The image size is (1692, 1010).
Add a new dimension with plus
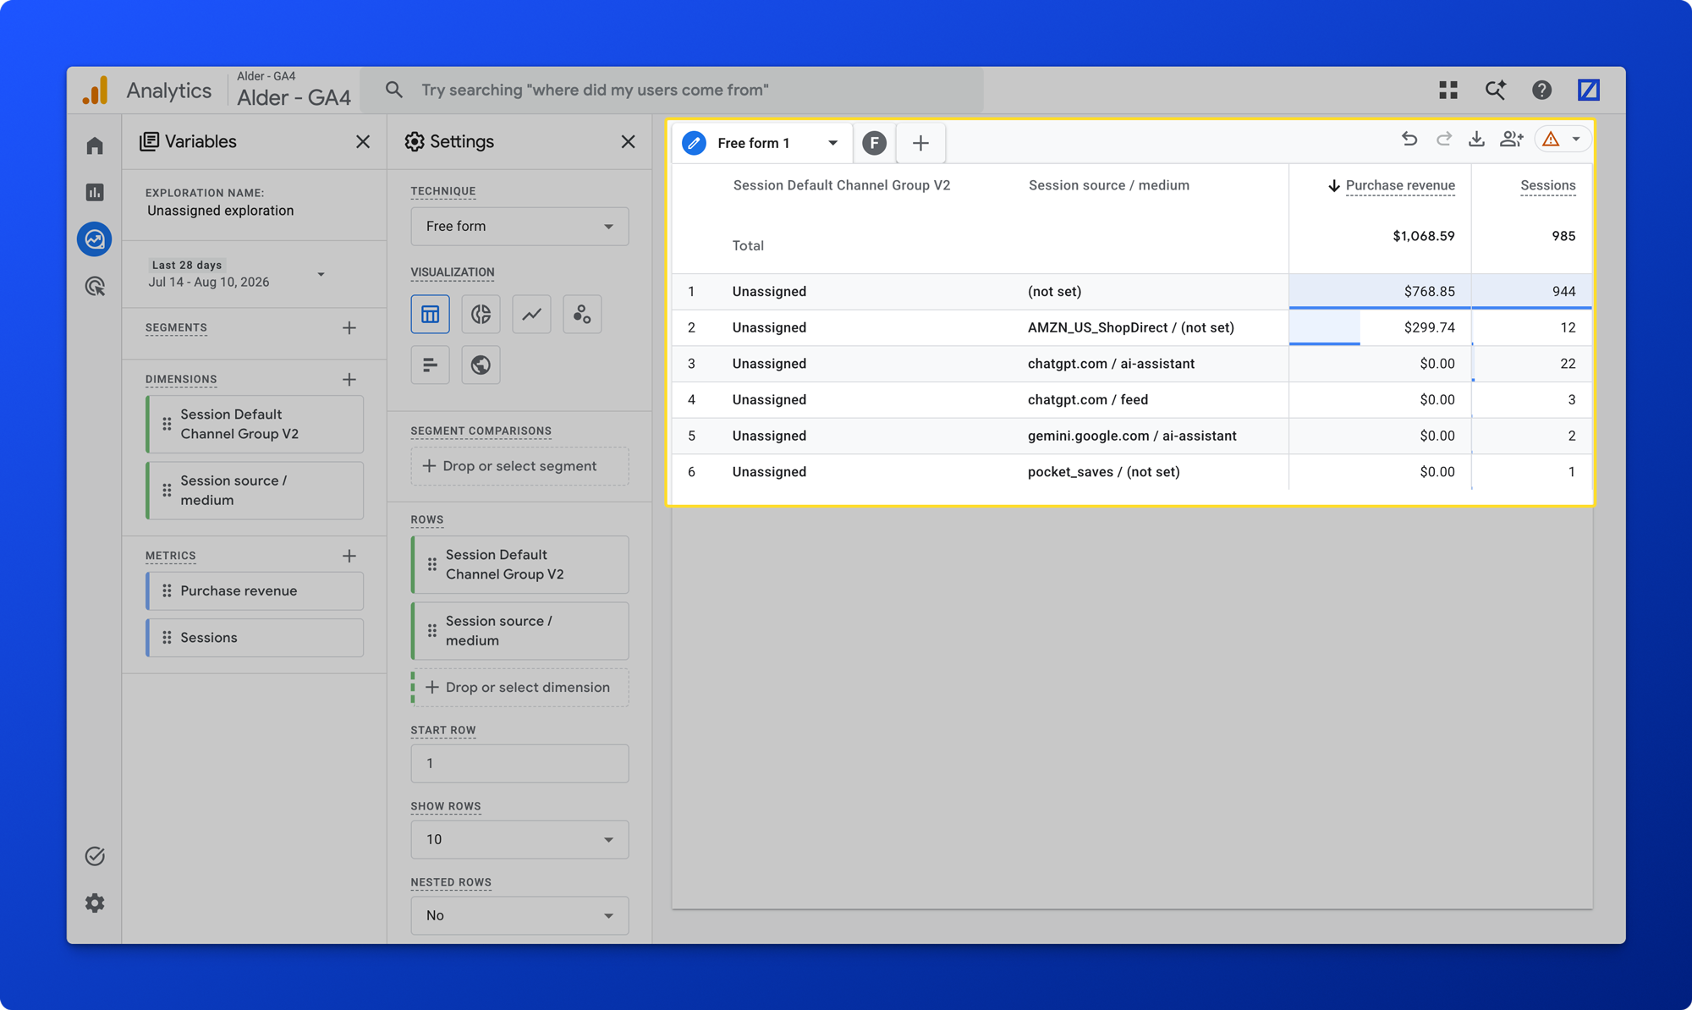tap(349, 379)
